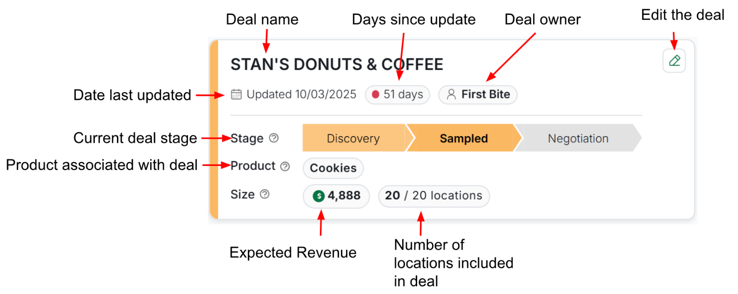
Task: Click the Stage help question icon
Action: pyautogui.click(x=274, y=138)
